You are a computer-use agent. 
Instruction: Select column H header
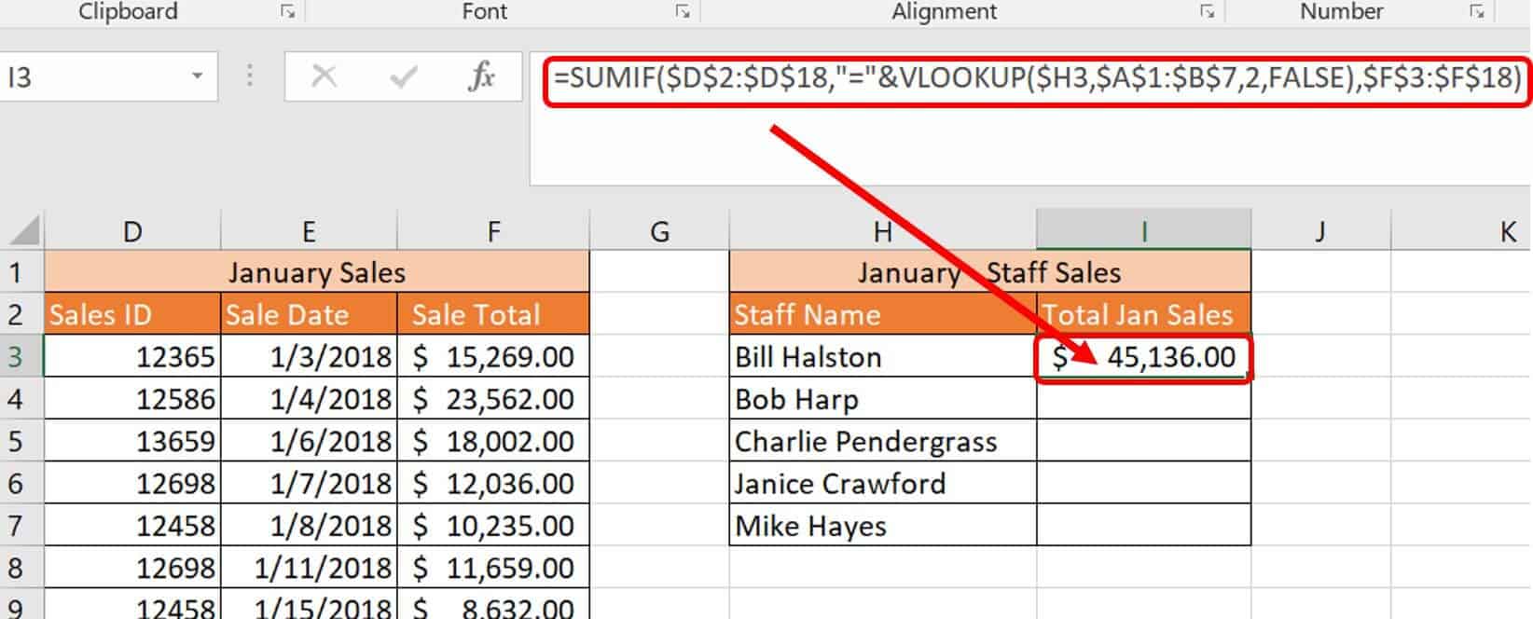(x=882, y=231)
